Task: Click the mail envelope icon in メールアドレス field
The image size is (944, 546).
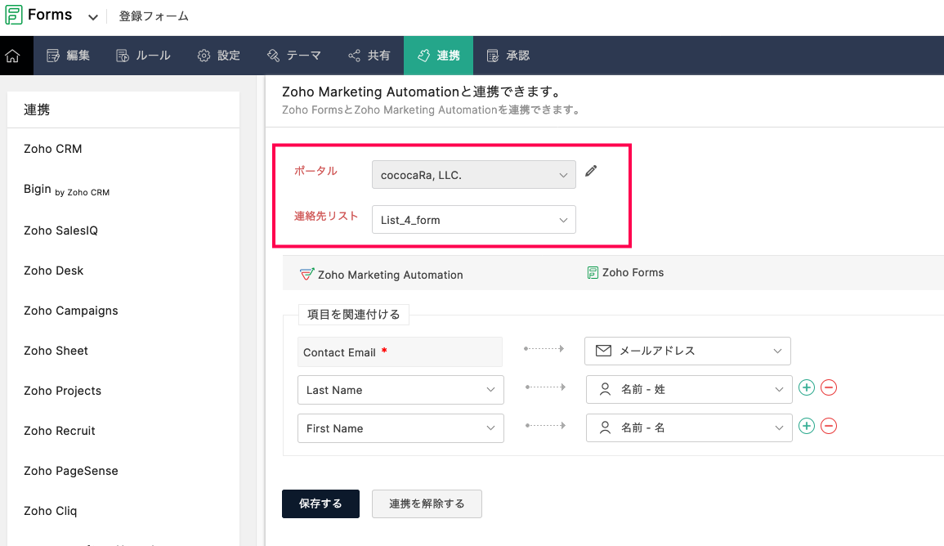Action: coord(604,351)
